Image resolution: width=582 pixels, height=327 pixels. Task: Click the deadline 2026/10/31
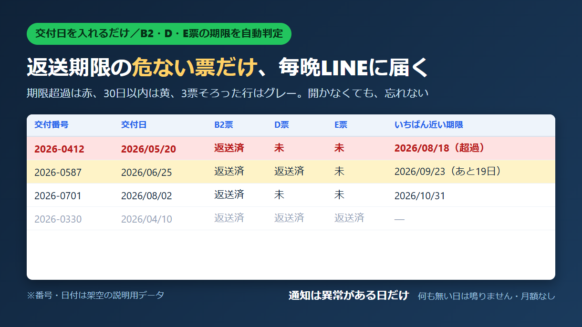[420, 195]
